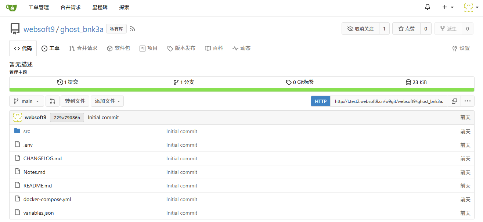The width and height of the screenshot is (483, 222).
Task: Expand the 添加文件 dropdown
Action: 107,101
